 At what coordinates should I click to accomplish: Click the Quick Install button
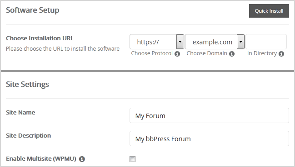[269, 11]
